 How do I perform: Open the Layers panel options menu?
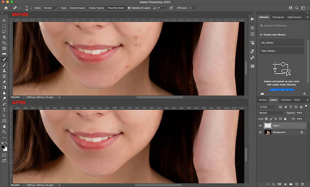click(x=307, y=100)
